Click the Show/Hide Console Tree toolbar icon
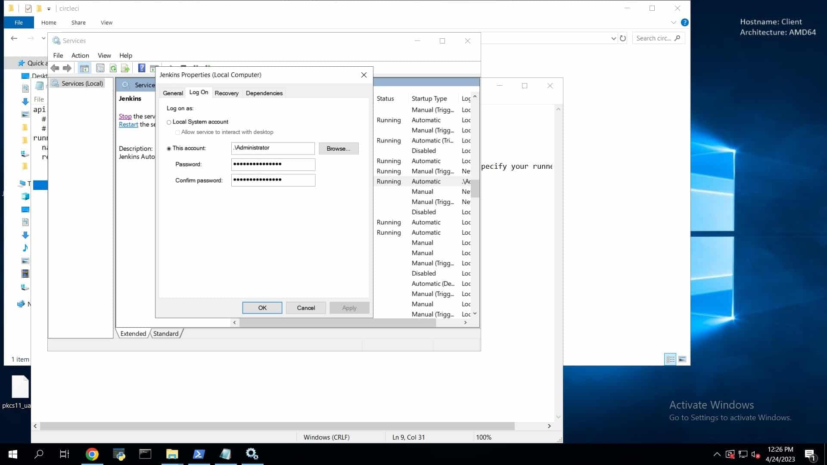The width and height of the screenshot is (827, 465). 84,68
